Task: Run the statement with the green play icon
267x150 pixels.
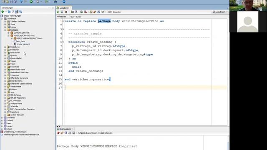Action: 58,12
